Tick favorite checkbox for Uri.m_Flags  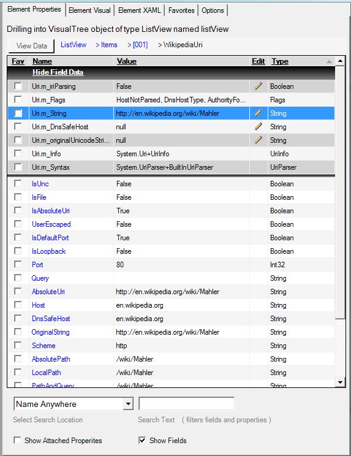pos(18,99)
